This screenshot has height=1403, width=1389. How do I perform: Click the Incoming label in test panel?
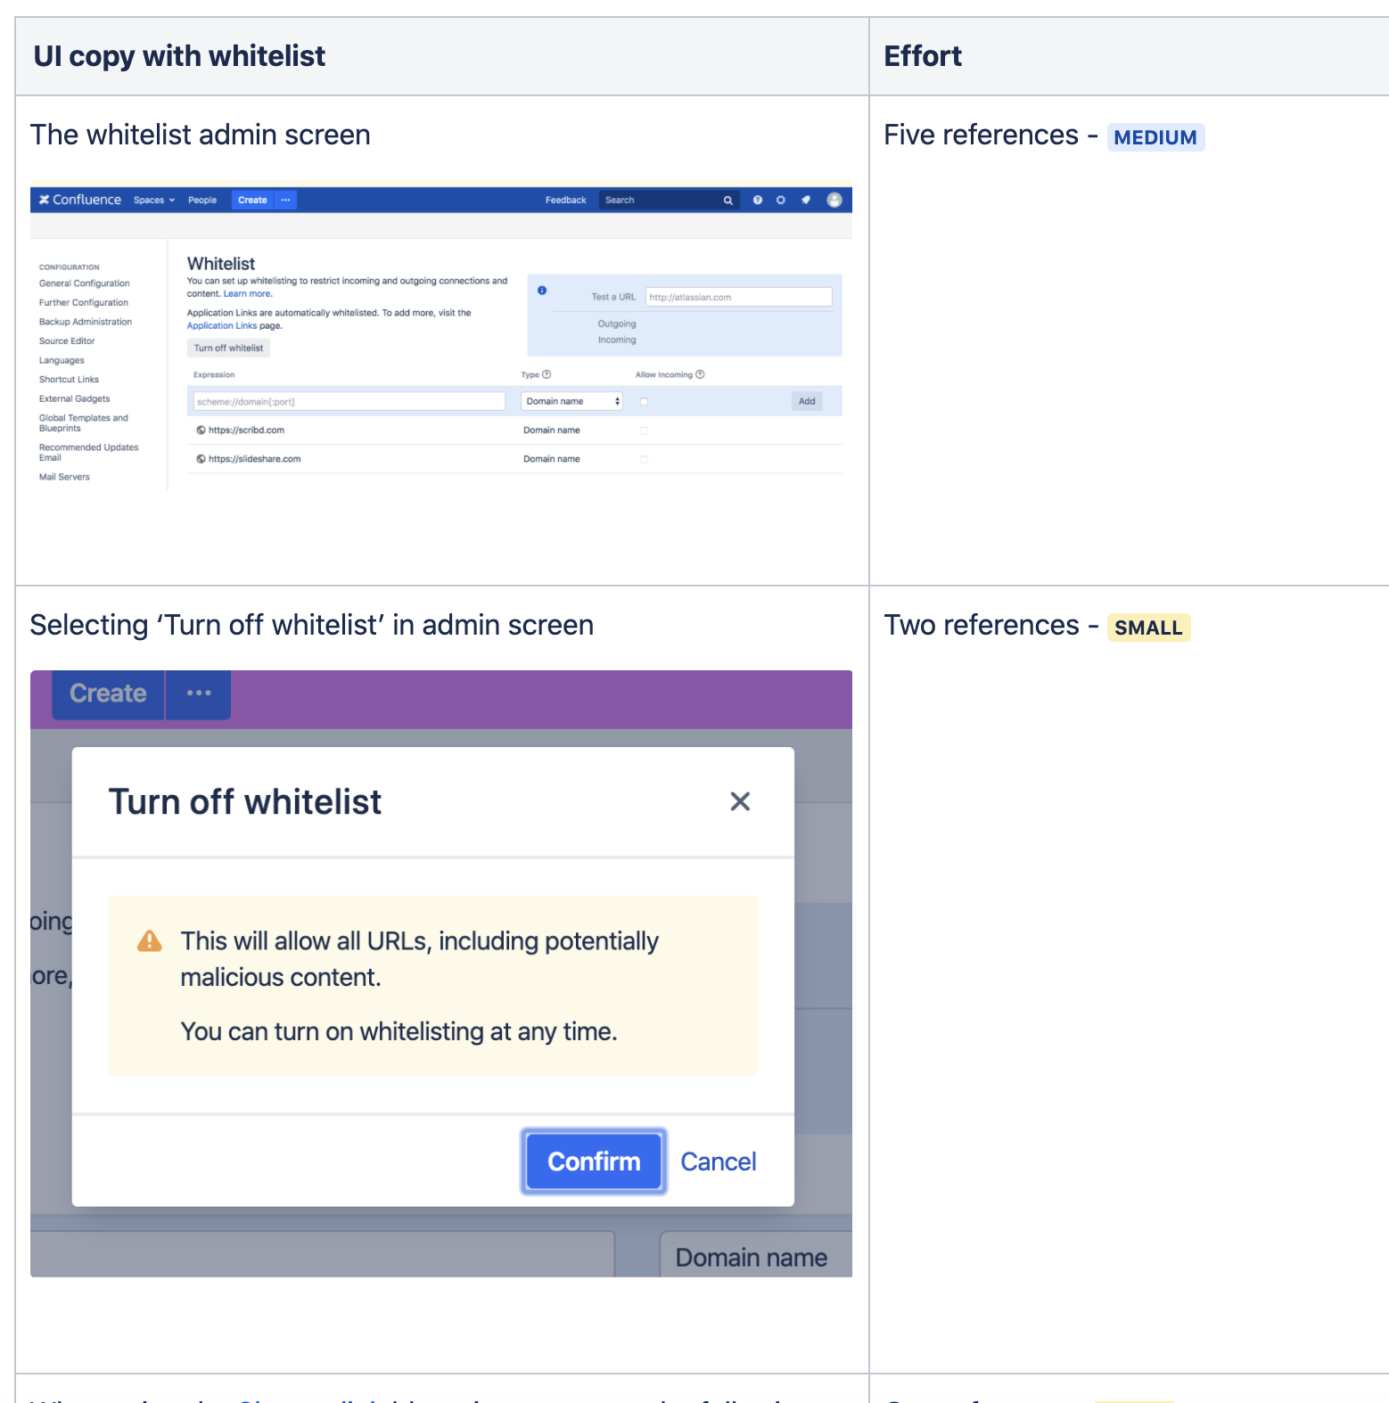click(x=617, y=340)
